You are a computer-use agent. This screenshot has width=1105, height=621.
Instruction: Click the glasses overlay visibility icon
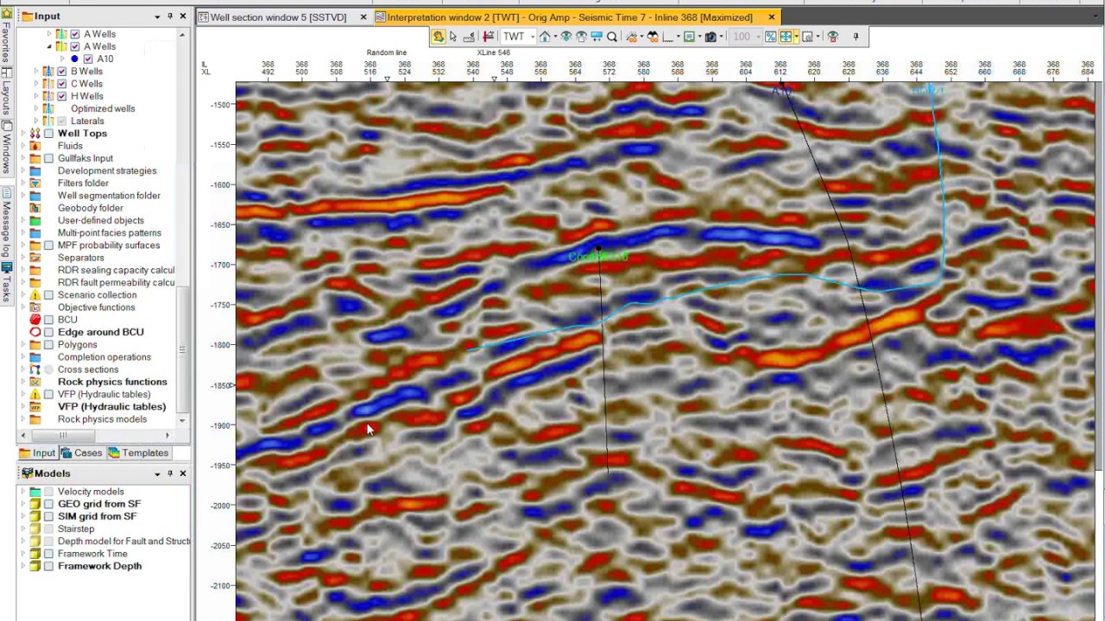[633, 36]
